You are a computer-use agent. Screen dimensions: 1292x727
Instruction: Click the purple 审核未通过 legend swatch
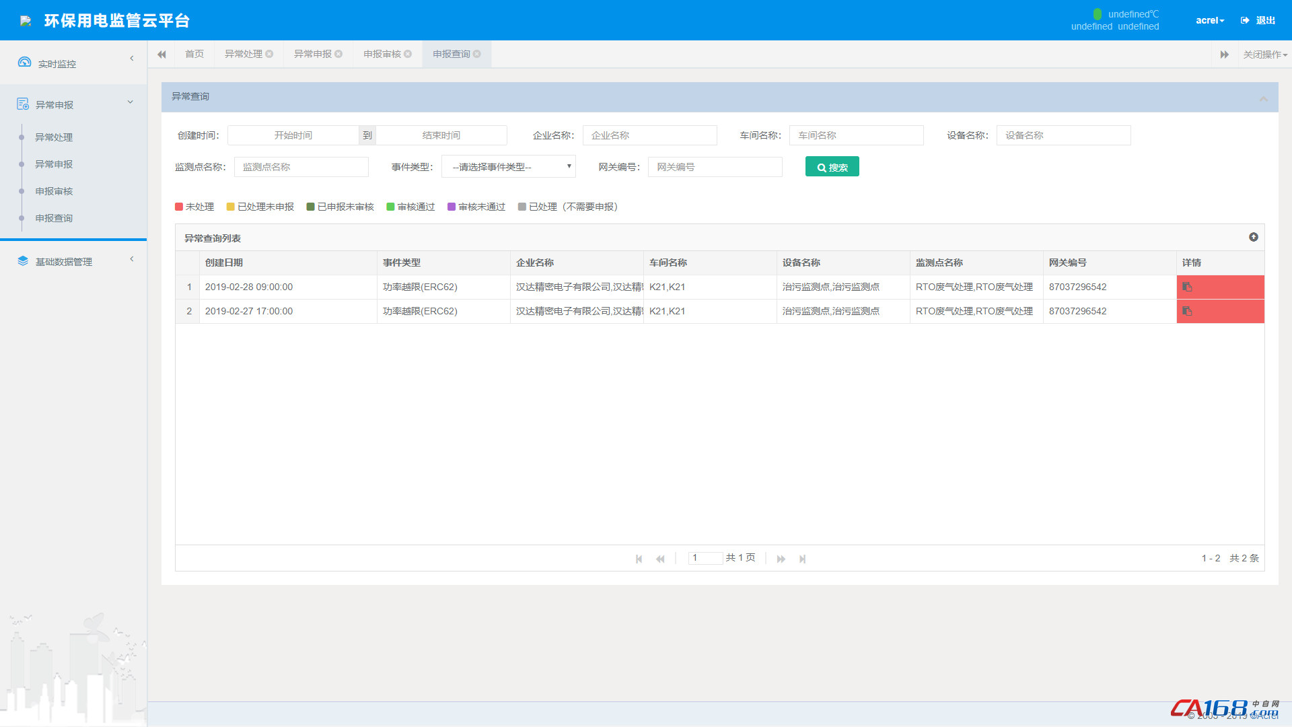coord(452,207)
